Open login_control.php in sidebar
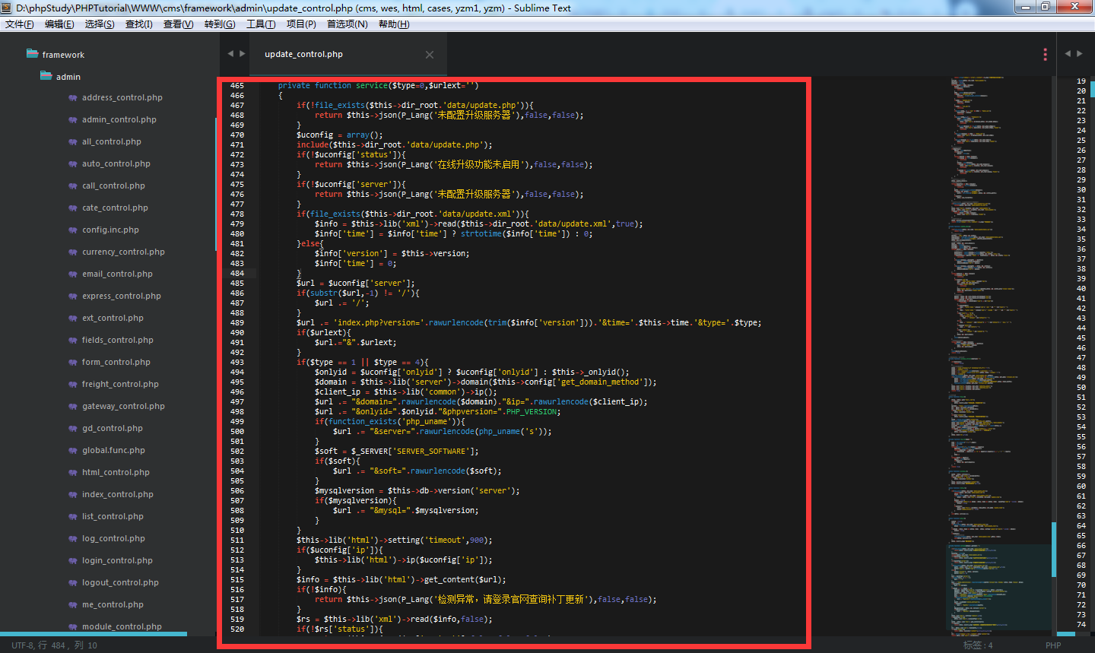This screenshot has width=1095, height=653. coord(117,560)
